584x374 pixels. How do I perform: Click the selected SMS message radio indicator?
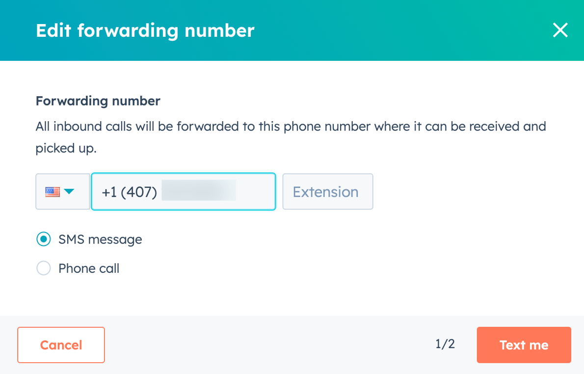pos(44,239)
